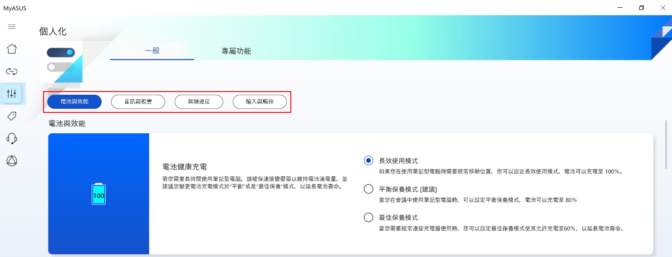This screenshot has width=672, height=257.
Task: Click the battery 100 charge icon
Action: (x=98, y=194)
